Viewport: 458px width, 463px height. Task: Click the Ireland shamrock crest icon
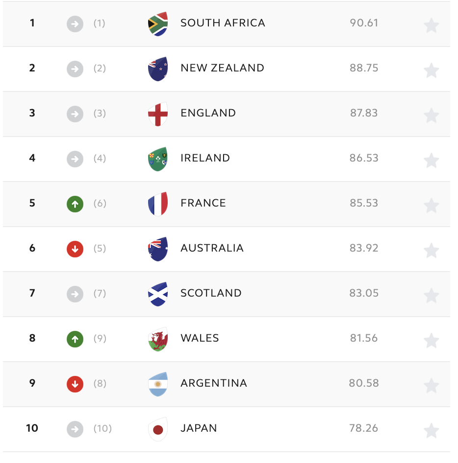coord(157,159)
